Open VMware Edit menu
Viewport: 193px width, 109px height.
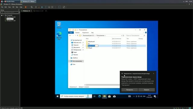(5, 7)
